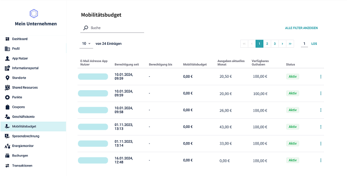This screenshot has height=177, width=347.
Task: Jump to last page double arrow
Action: (x=290, y=44)
